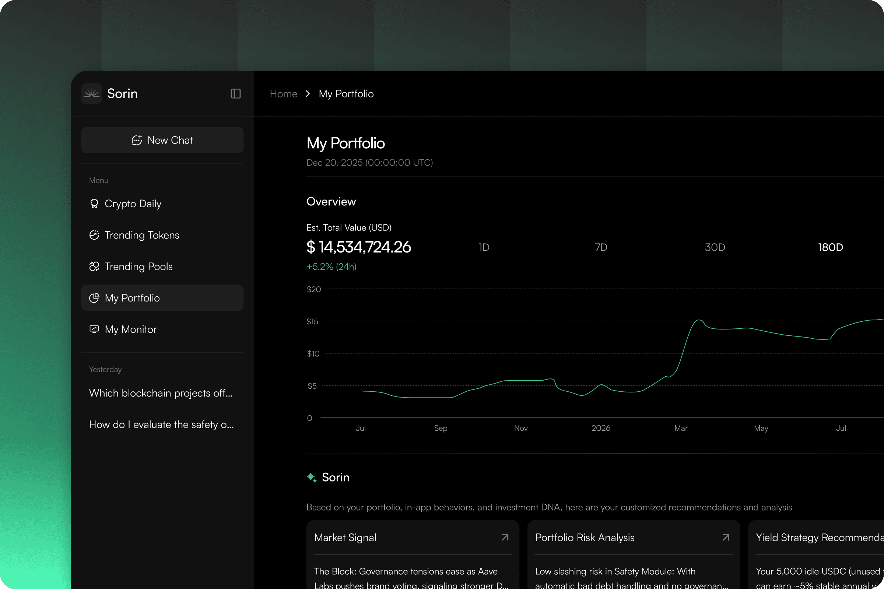Expand the Portfolio Risk Analysis arrow
The width and height of the screenshot is (884, 589).
[x=726, y=537]
